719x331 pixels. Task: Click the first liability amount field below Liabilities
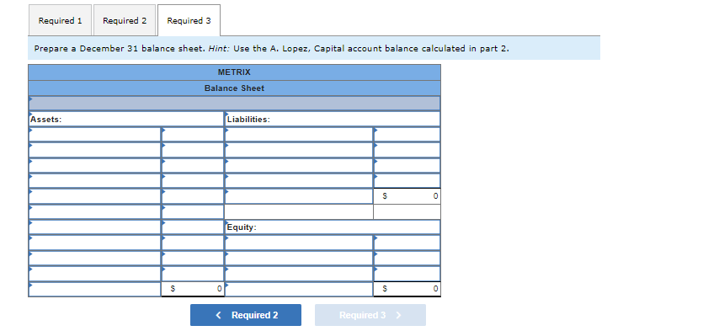407,134
